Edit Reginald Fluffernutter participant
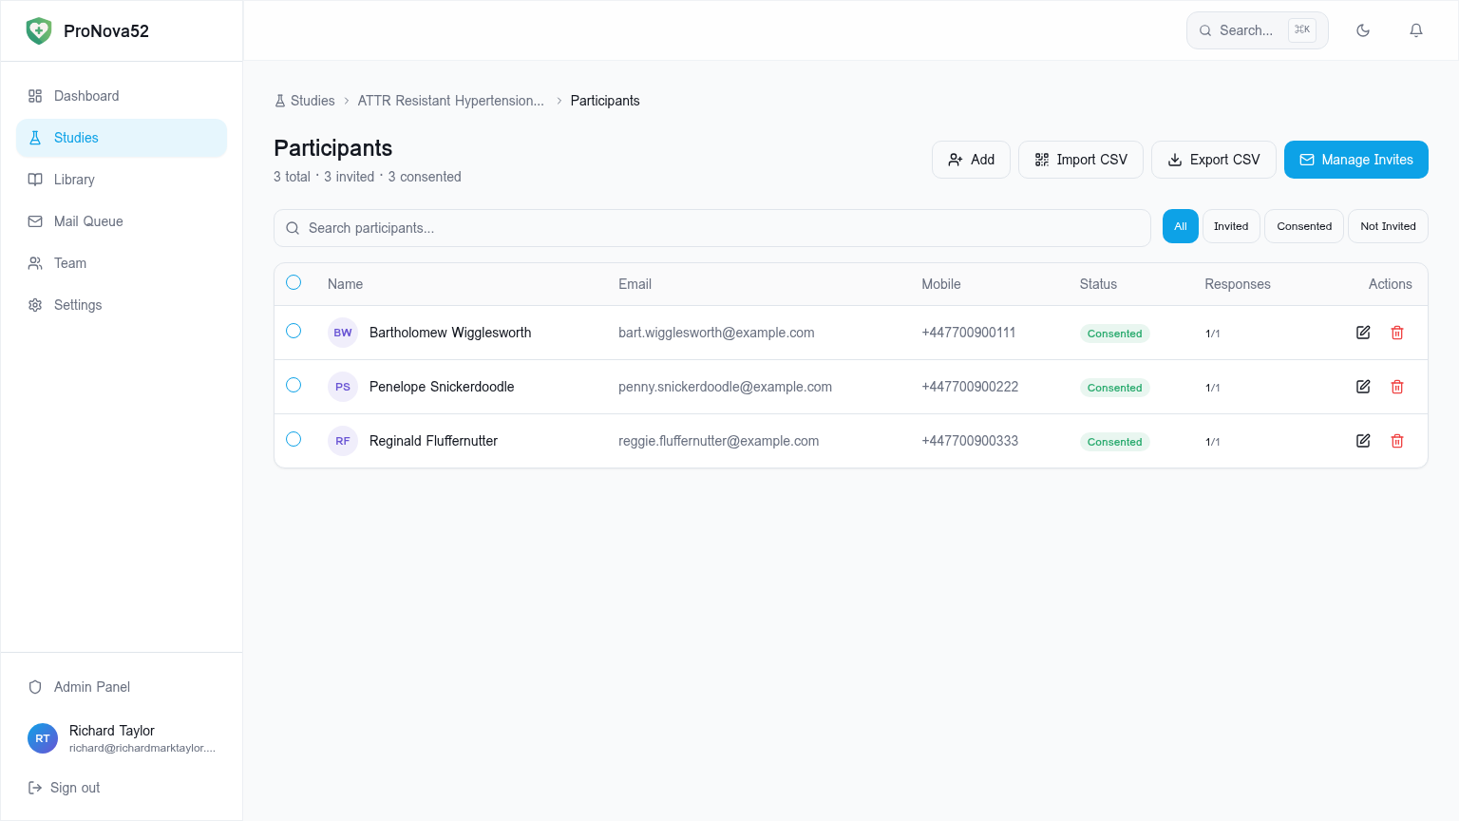Image resolution: width=1459 pixels, height=821 pixels. 1363,441
